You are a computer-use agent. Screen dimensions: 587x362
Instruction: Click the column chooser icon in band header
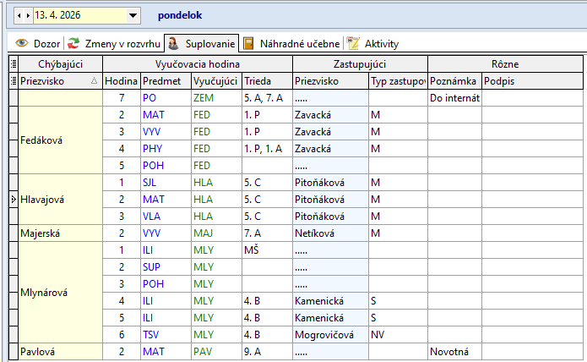point(13,64)
